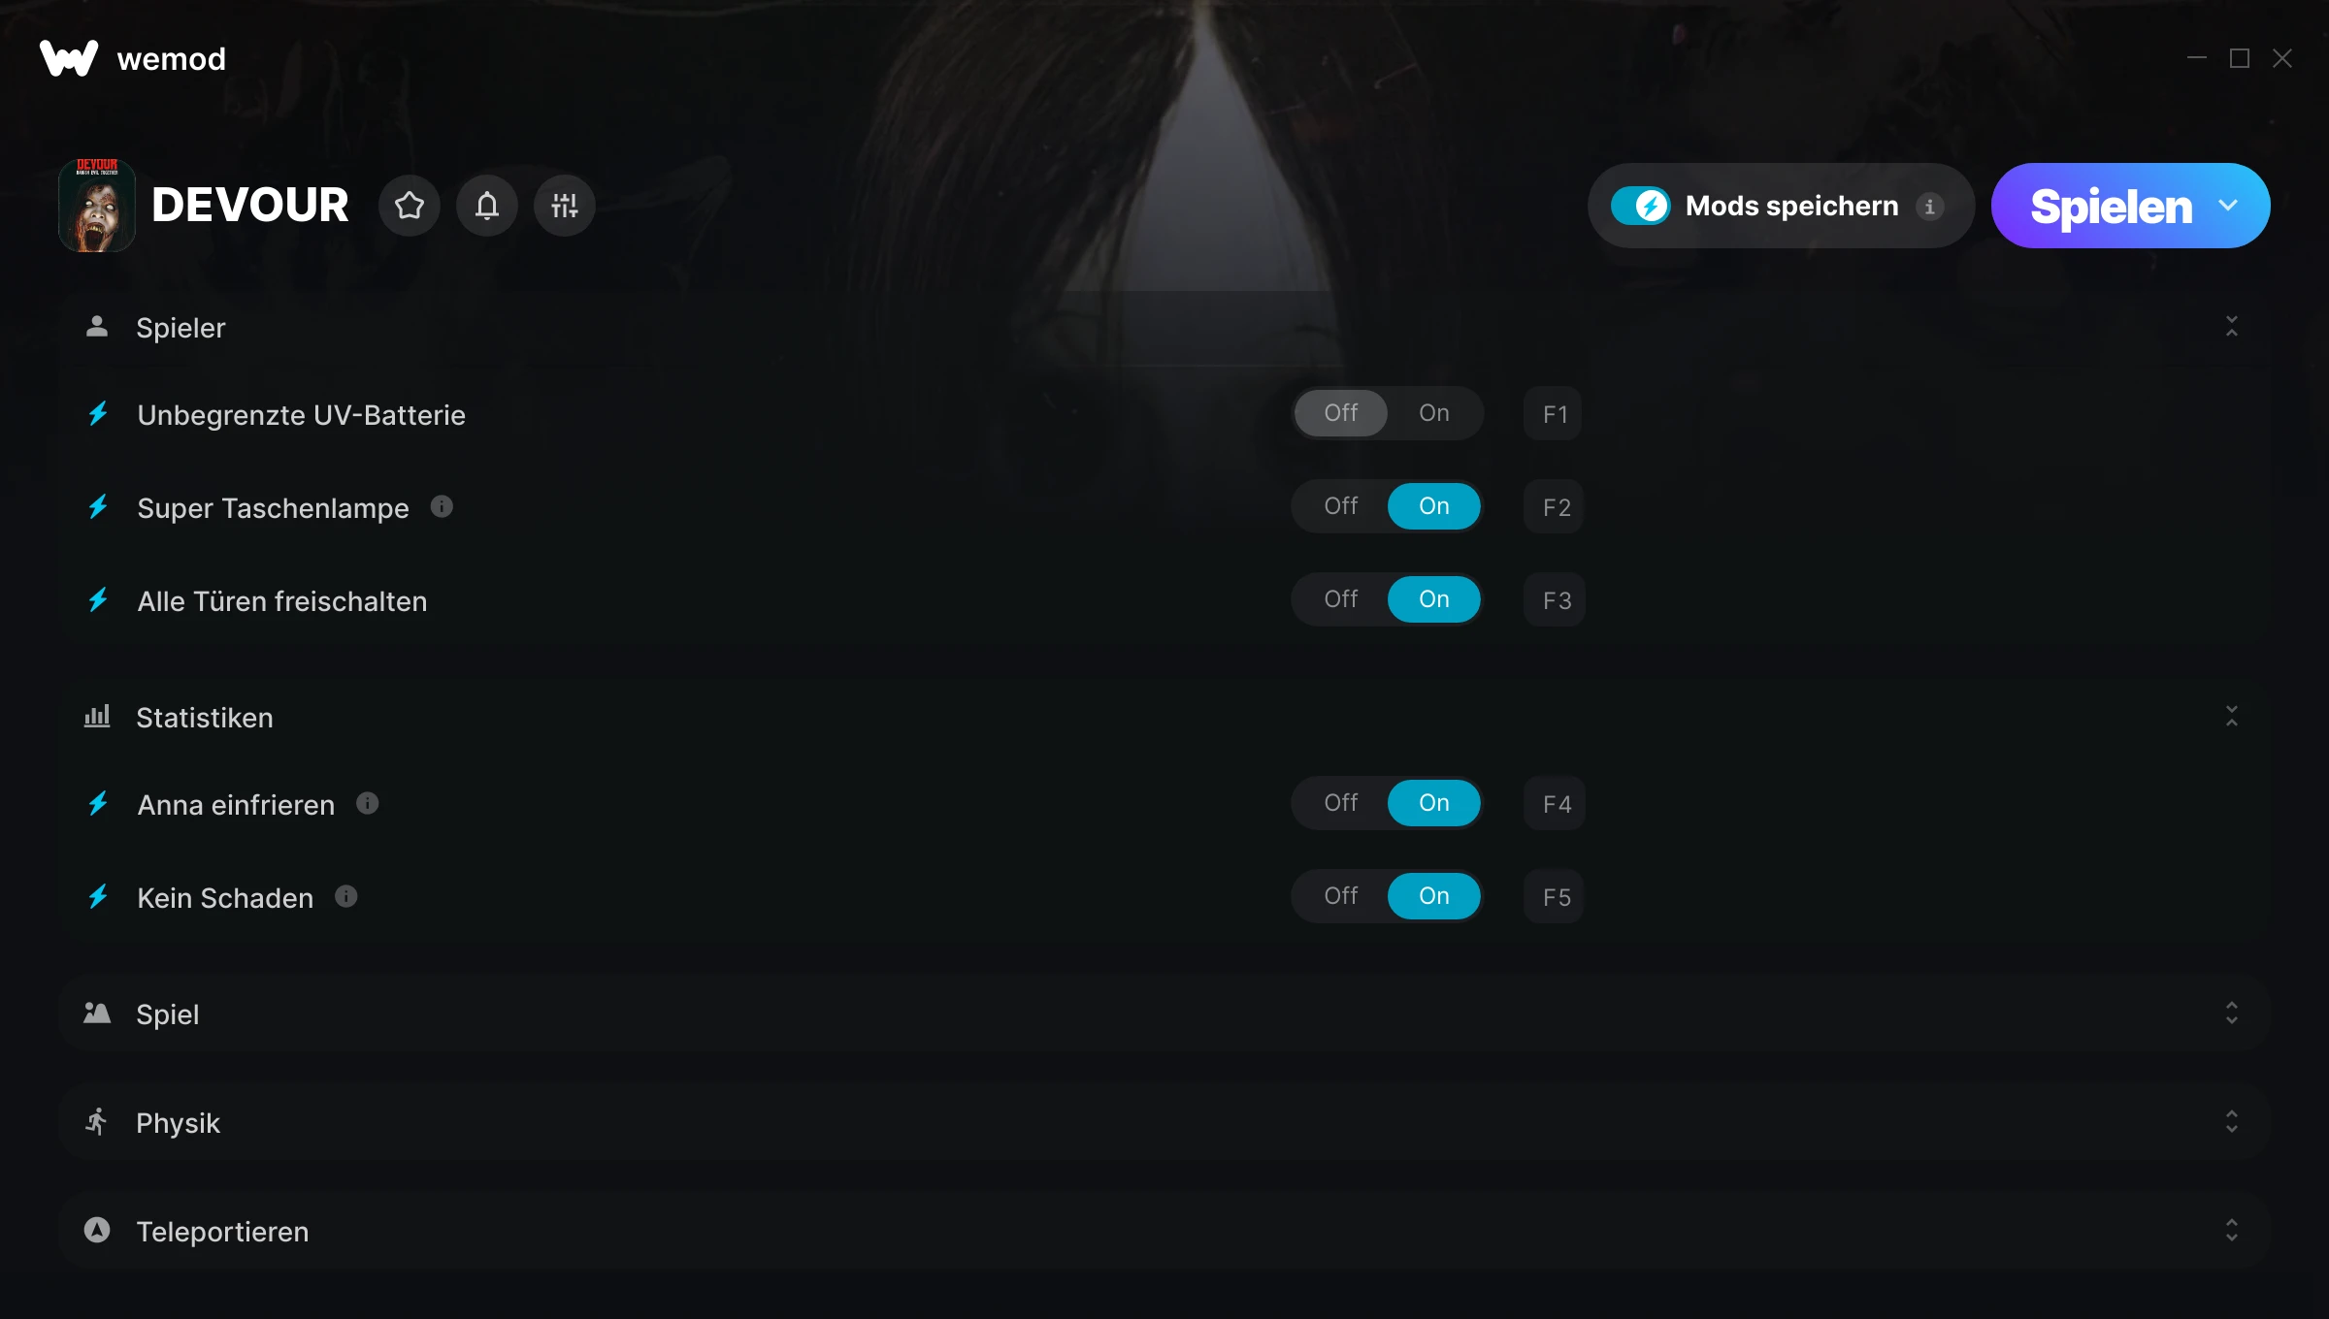Turn off Super Taschenlampe
Screen dimensions: 2329x1319
pyautogui.click(x=1341, y=506)
